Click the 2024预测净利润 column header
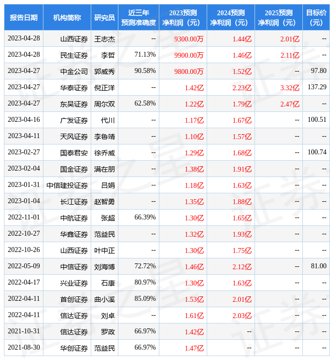330x360 pixels. pyautogui.click(x=230, y=17)
